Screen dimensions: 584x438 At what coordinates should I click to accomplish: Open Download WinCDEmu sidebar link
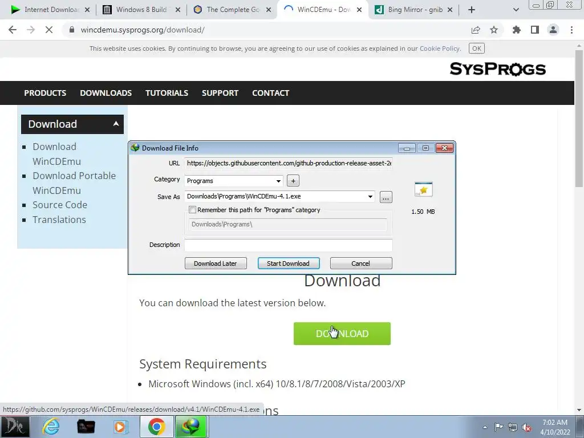click(x=56, y=154)
